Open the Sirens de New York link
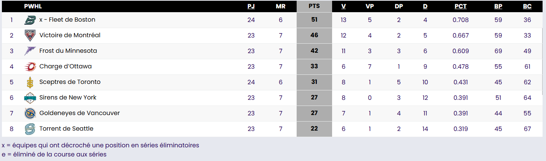This screenshot has height=161, width=546. [x=68, y=98]
